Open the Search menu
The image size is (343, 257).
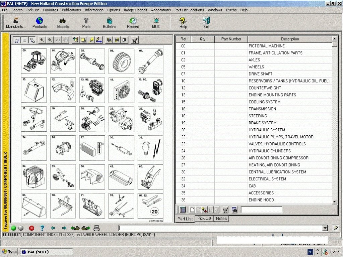click(17, 10)
